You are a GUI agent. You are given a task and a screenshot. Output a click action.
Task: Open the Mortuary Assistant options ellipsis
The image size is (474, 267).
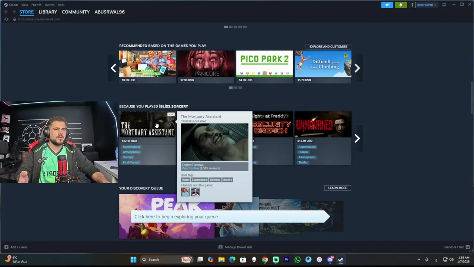171,115
